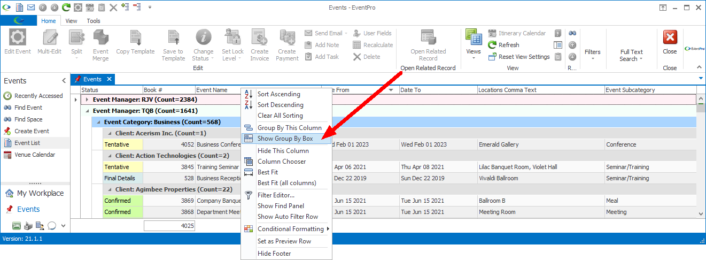
Task: Click clipboard icon in quick access toolbar
Action: click(x=102, y=7)
